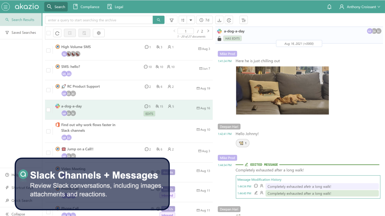This screenshot has height=216, width=385.
Task: Click the save document toolbar button
Action: [x=84, y=33]
